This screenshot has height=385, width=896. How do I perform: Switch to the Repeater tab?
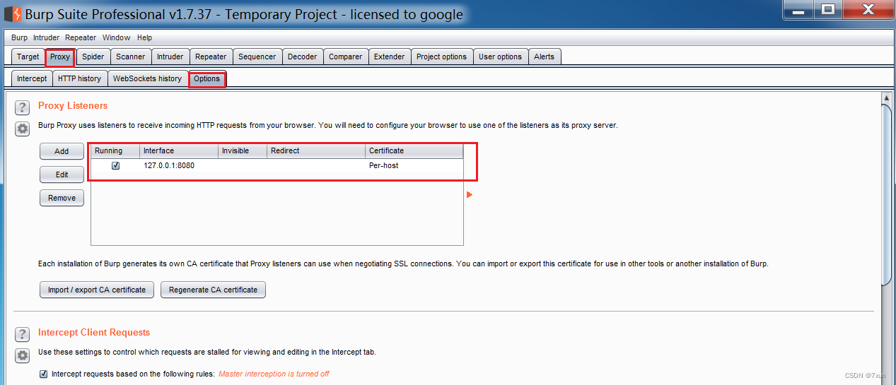pos(211,57)
